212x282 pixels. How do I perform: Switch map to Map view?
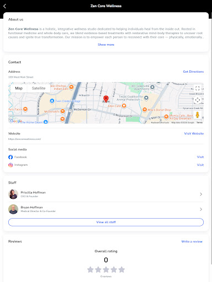click(x=19, y=88)
